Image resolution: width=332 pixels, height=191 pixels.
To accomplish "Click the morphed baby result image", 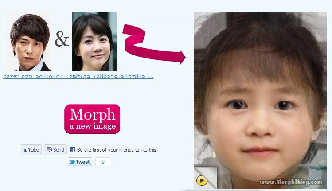I will click(260, 100).
